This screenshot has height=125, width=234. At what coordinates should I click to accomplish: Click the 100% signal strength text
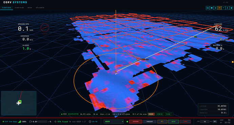click(x=24, y=122)
